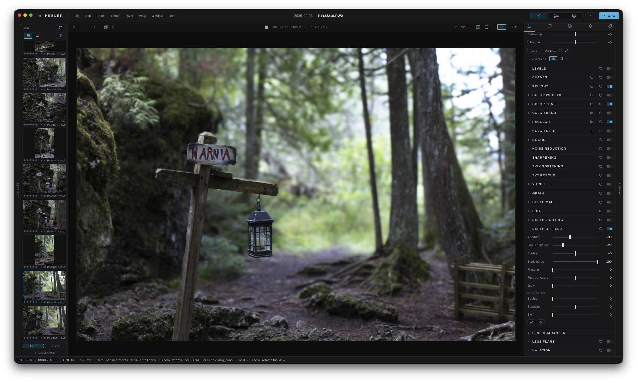Image resolution: width=637 pixels, height=382 pixels.
Task: Select thumbnail P1488216.RW2
Action: [x=44, y=179]
